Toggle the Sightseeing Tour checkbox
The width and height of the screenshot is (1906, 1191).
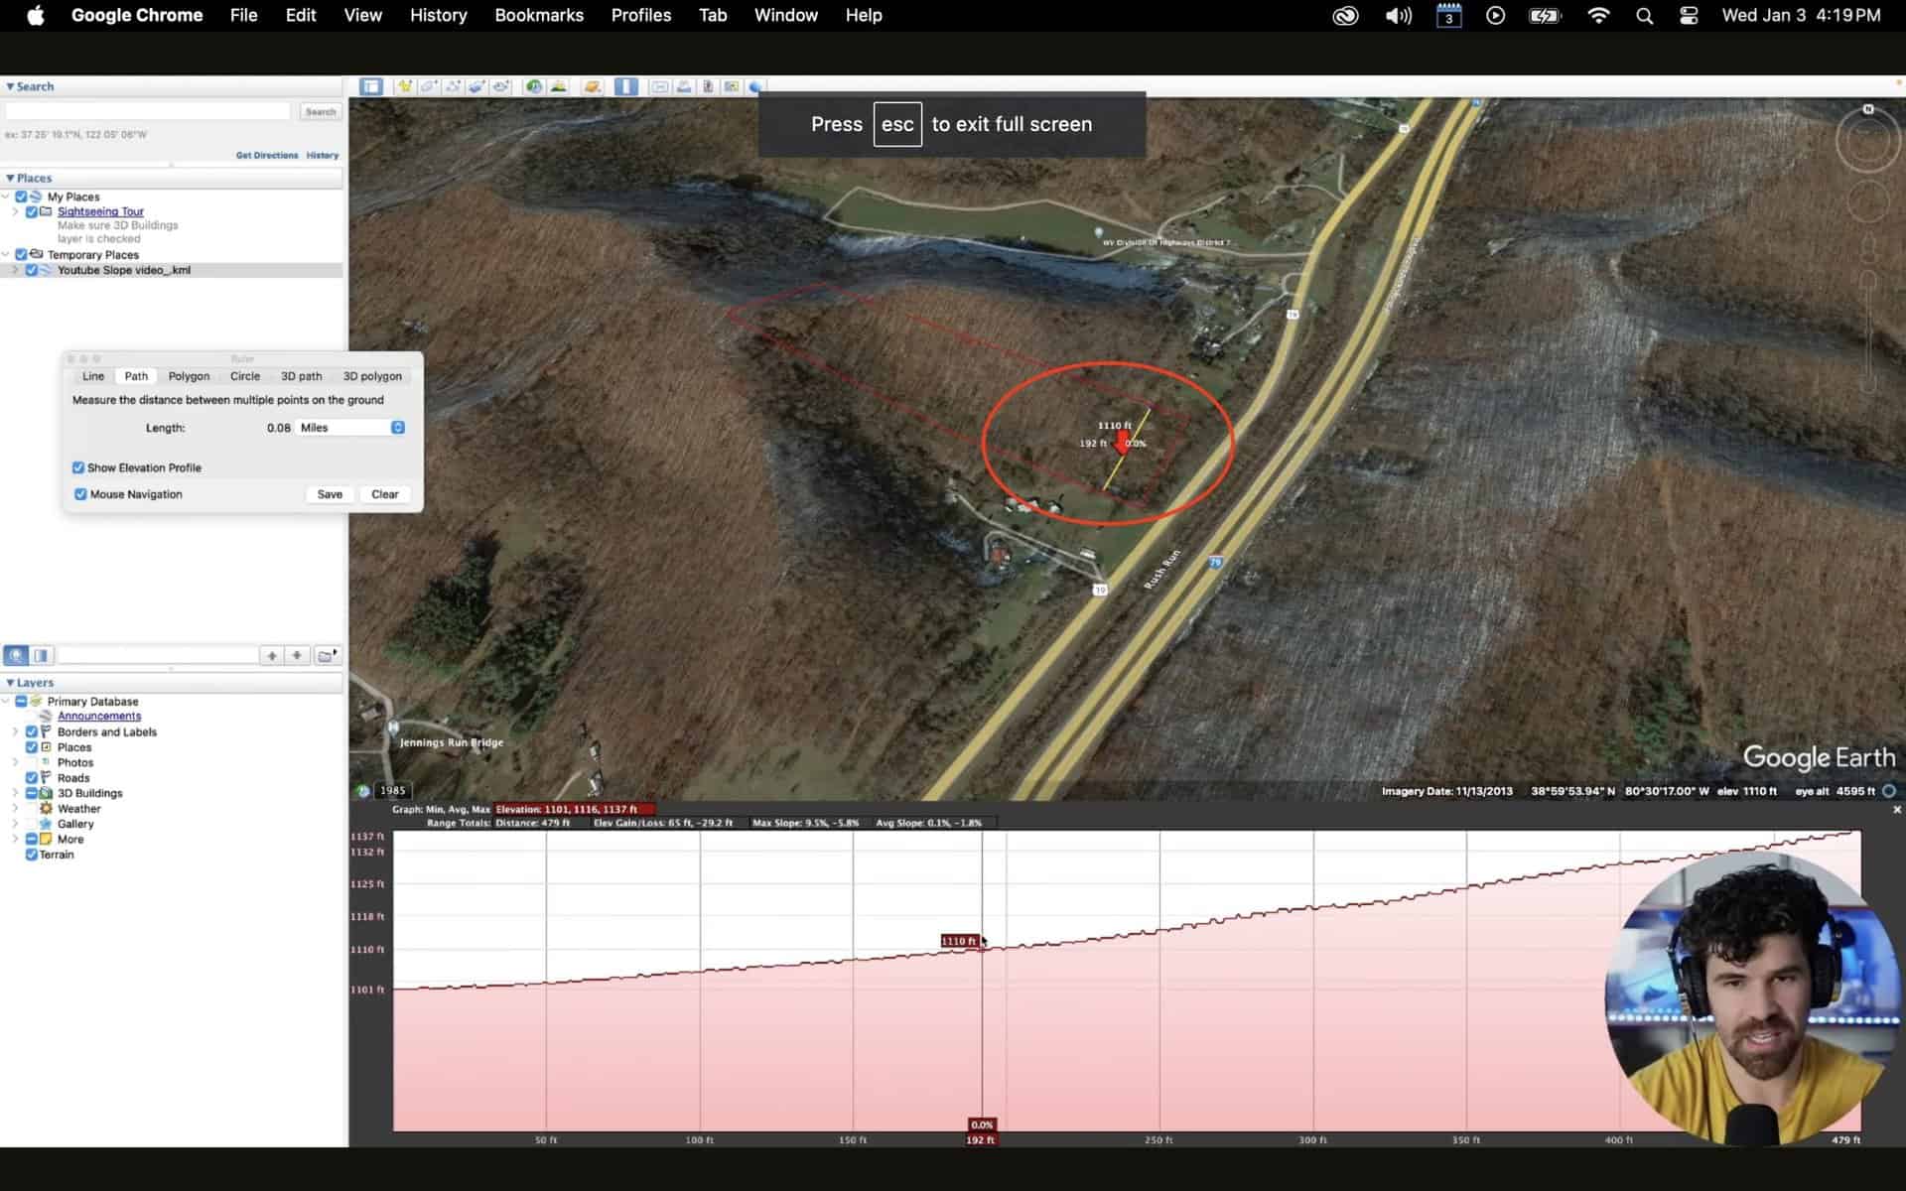pyautogui.click(x=31, y=211)
